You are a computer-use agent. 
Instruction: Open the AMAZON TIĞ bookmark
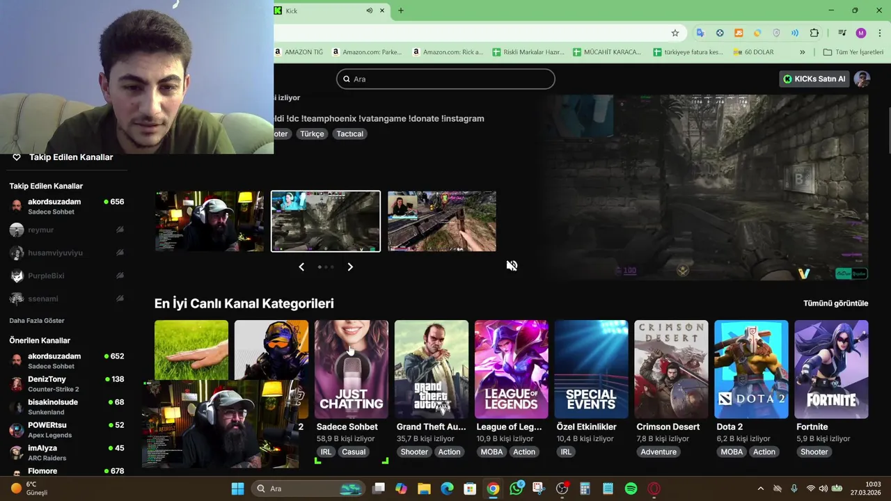click(x=299, y=52)
